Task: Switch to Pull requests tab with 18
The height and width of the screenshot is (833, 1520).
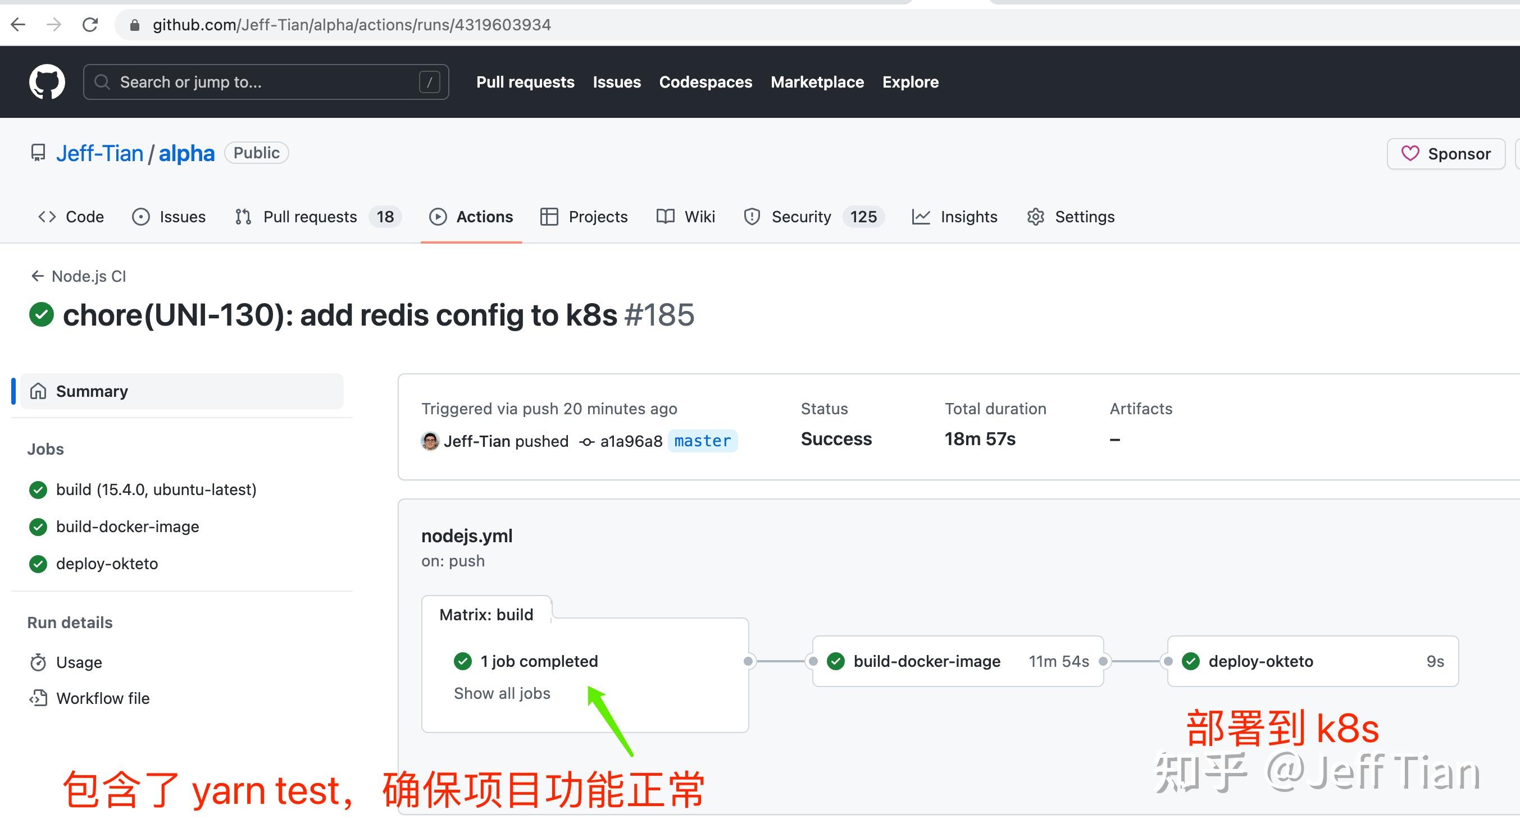Action: coord(318,217)
